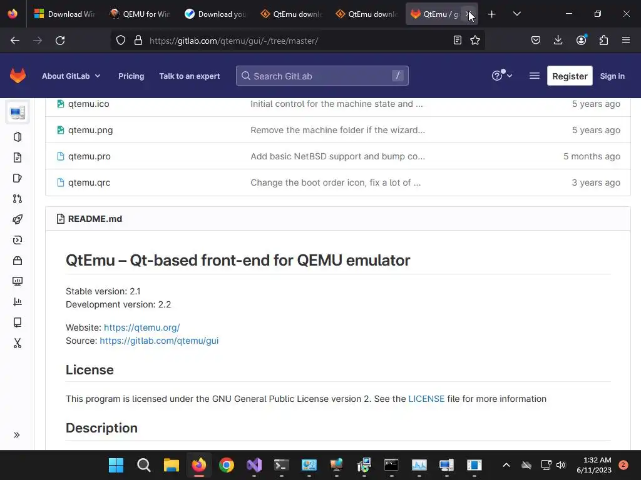Switch to Download Windows tab

(64, 14)
